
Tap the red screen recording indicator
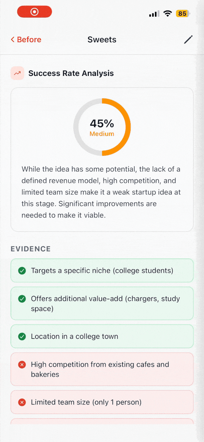point(35,12)
